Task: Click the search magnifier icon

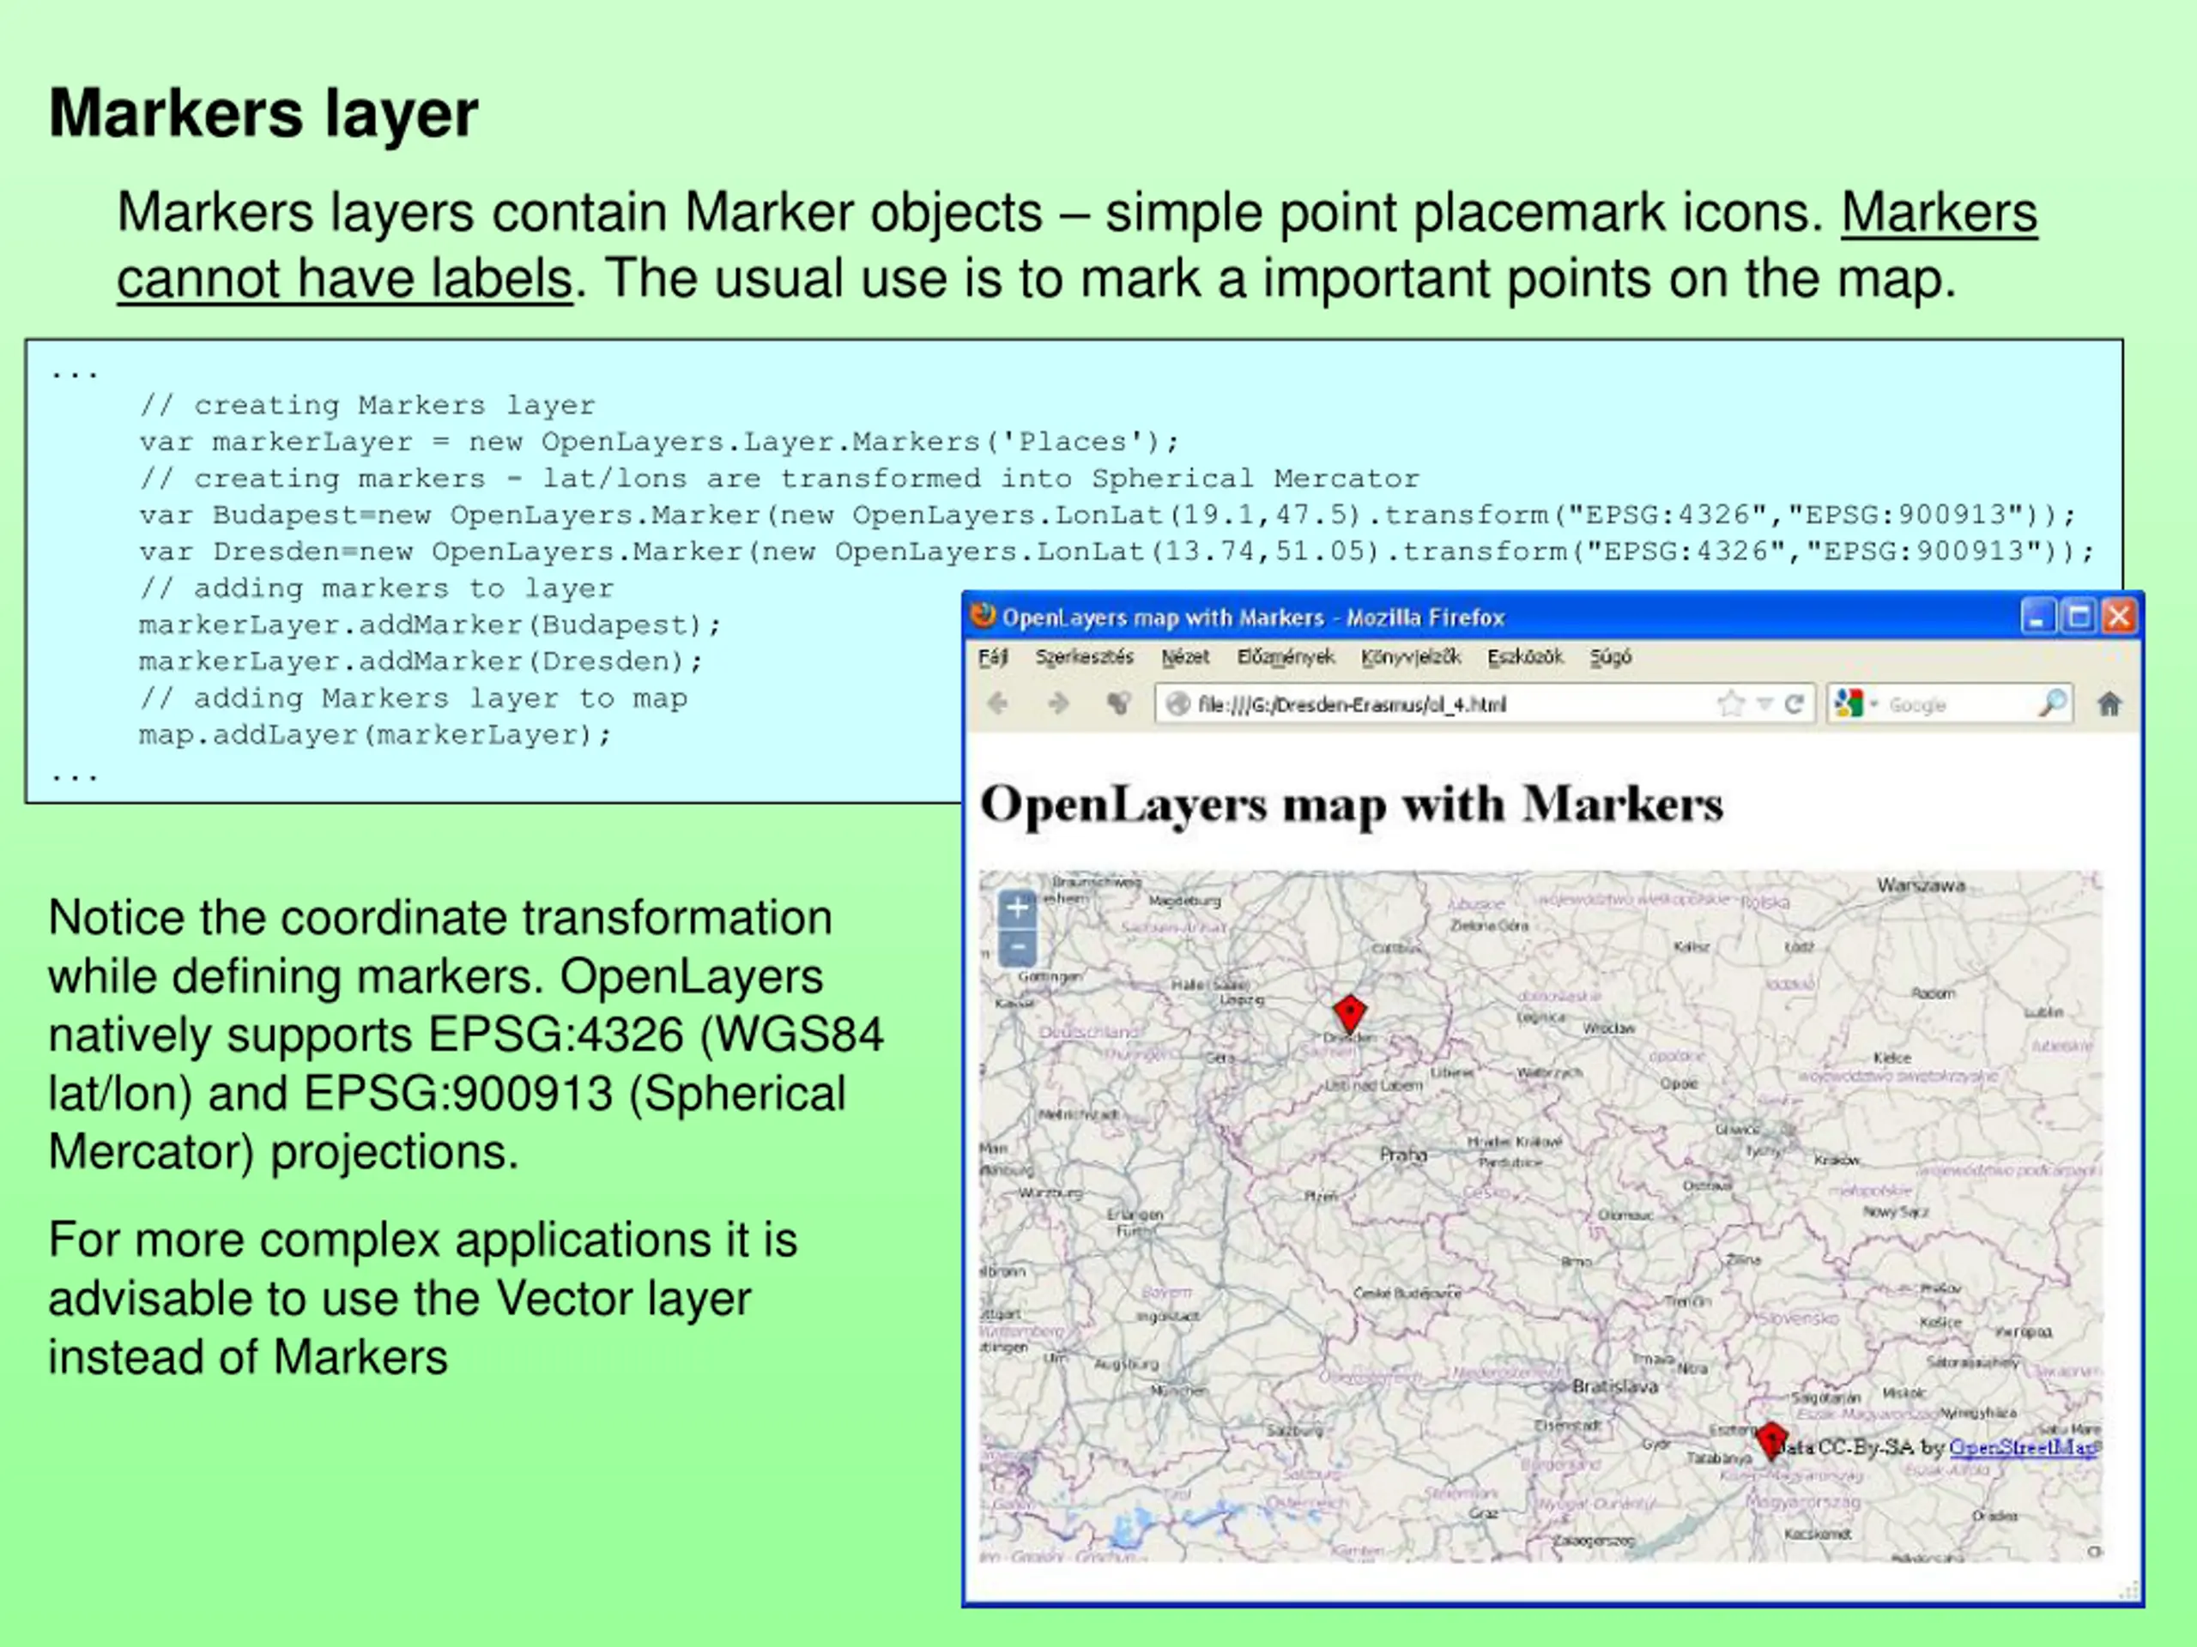Action: [2053, 703]
